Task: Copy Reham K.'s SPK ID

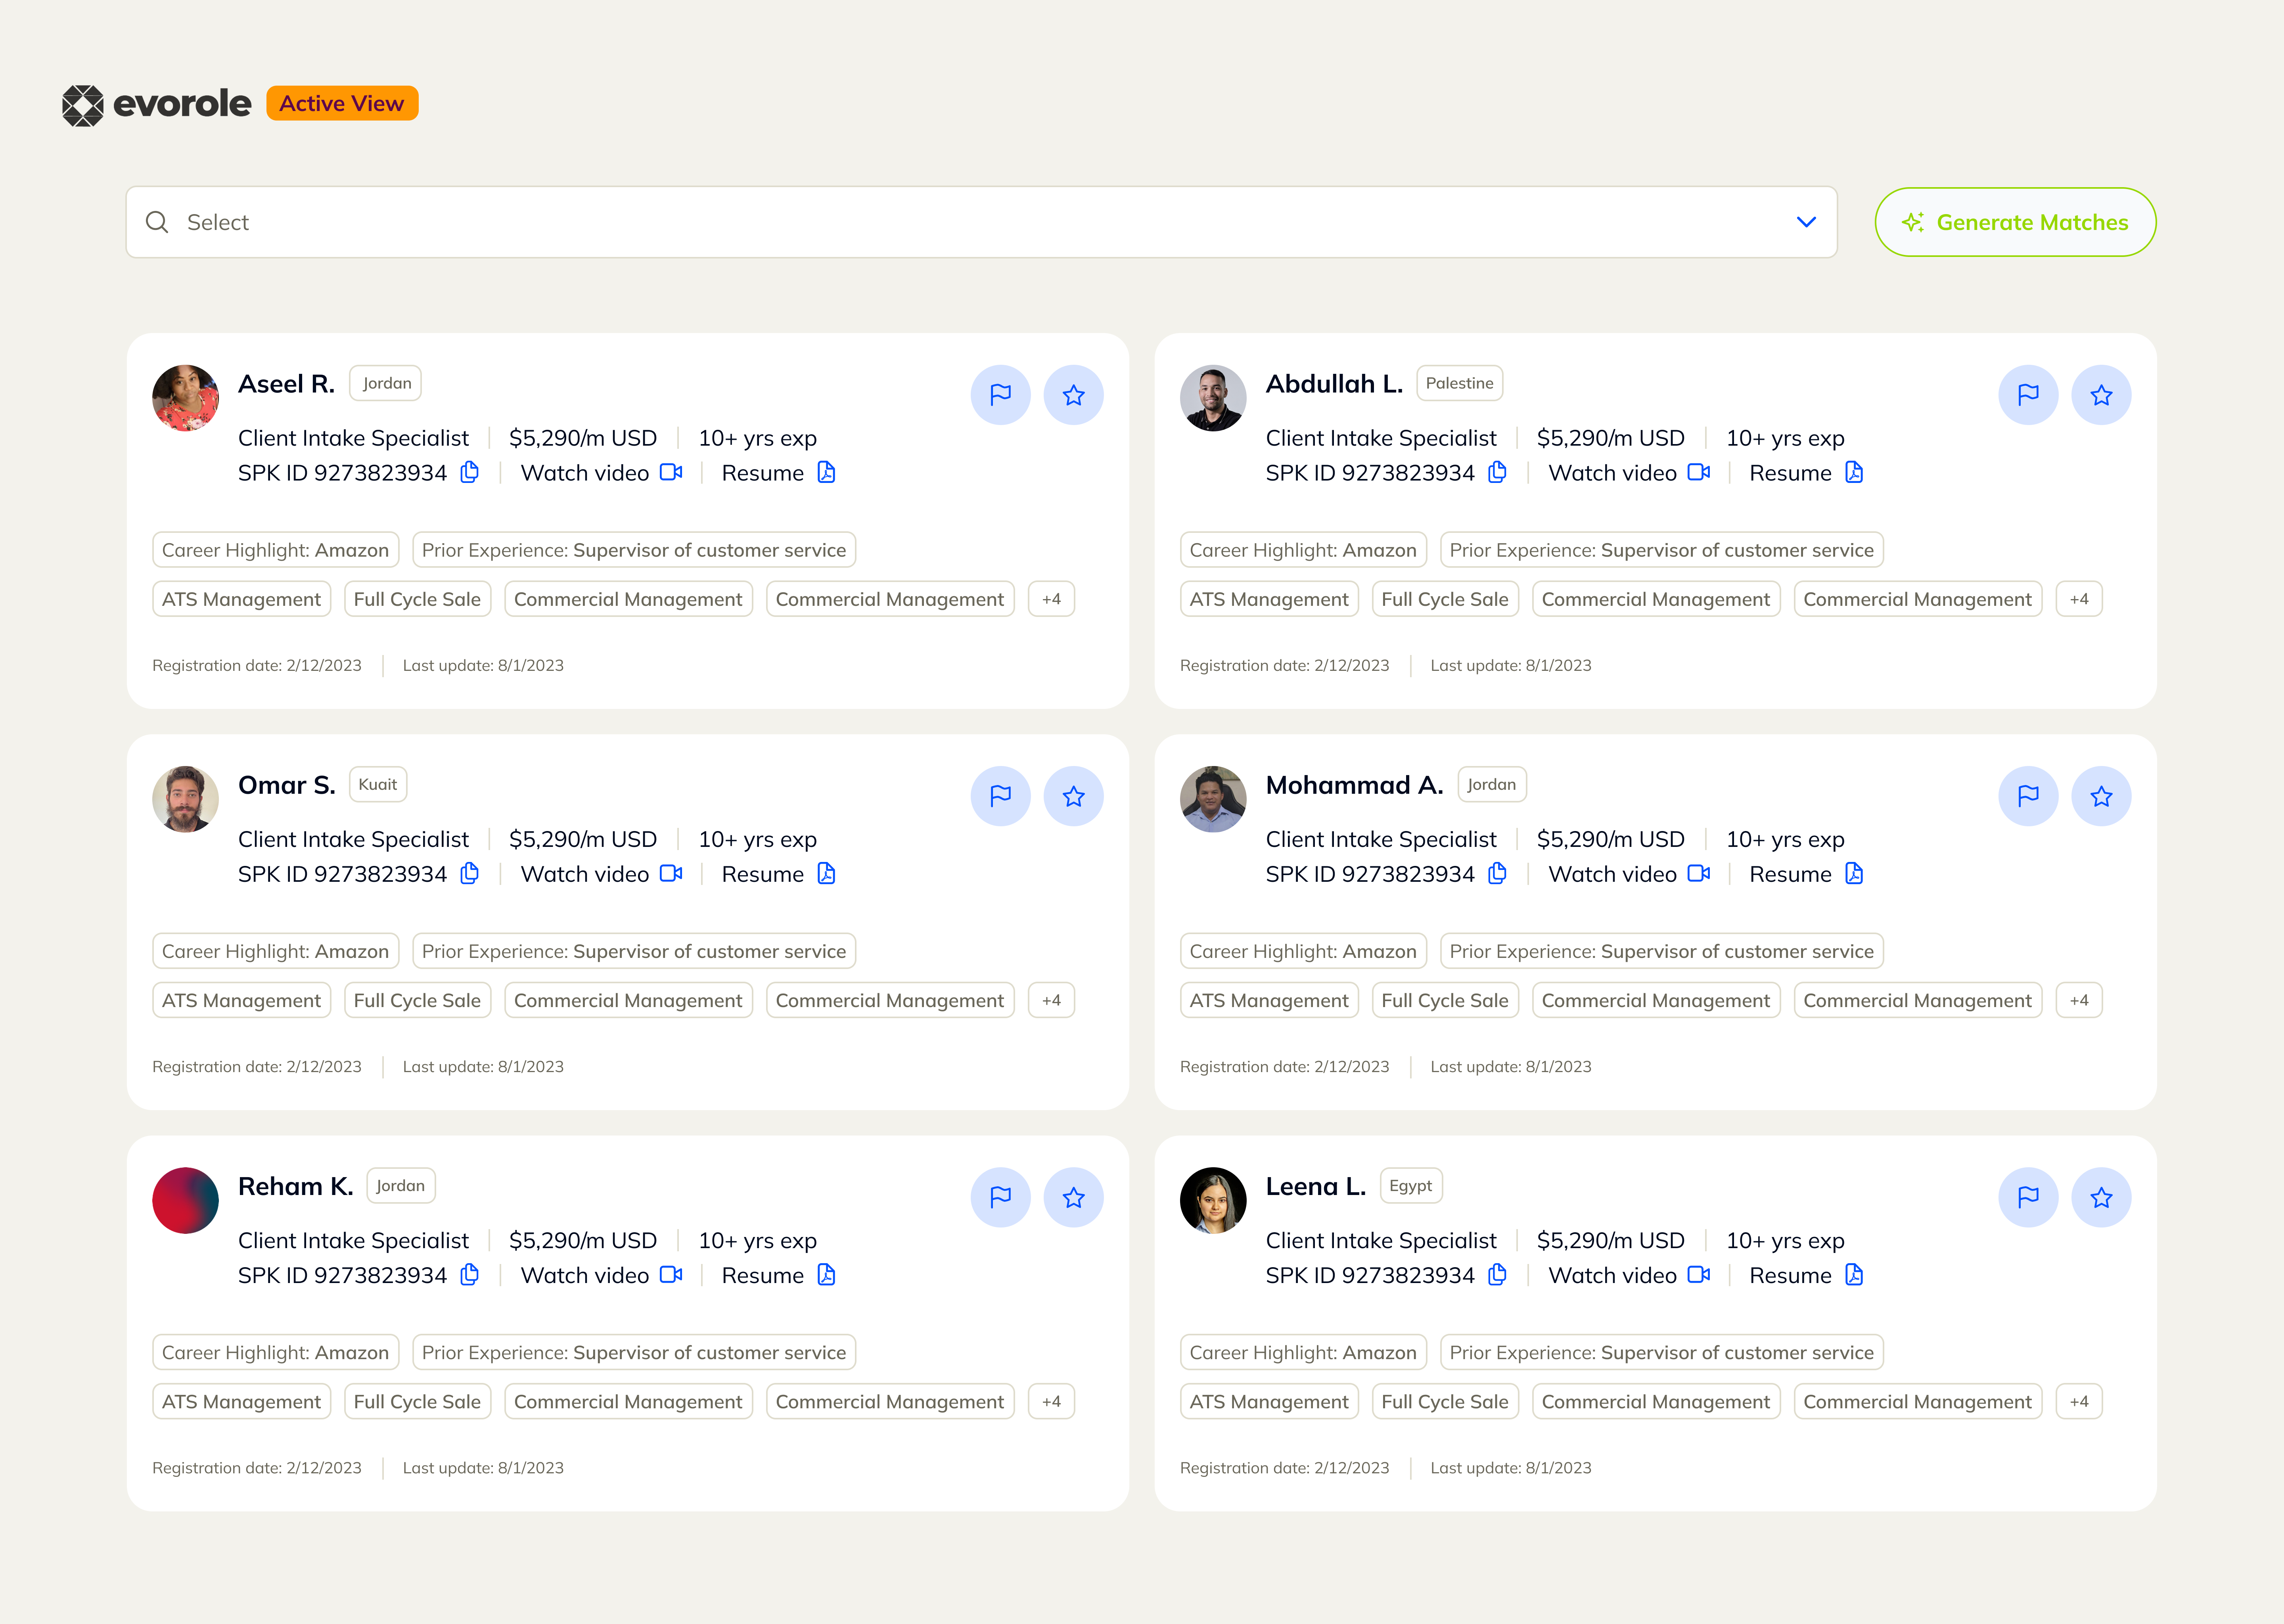Action: pyautogui.click(x=469, y=1275)
